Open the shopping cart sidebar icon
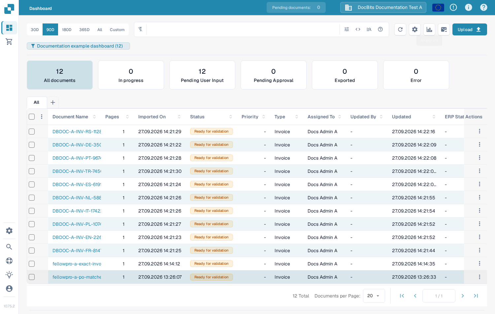The width and height of the screenshot is (495, 314). pyautogui.click(x=9, y=42)
